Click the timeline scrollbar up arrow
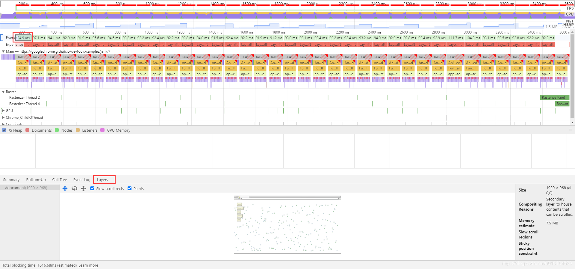This screenshot has width=575, height=269. 573,32
